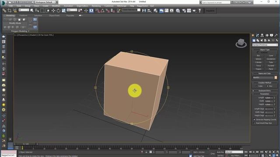The width and height of the screenshot is (280, 157).
Task: Click the Render Production teapot icon
Action: 194,10
